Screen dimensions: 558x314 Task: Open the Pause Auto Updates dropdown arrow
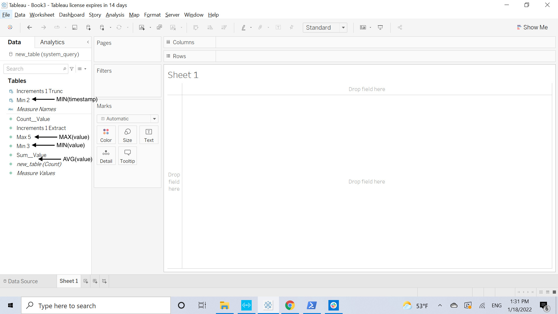tap(110, 28)
